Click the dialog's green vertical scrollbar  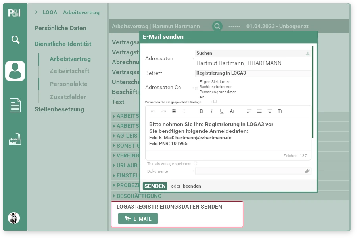[313, 92]
